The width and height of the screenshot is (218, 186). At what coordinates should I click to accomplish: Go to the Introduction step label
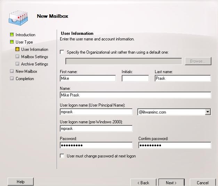coord(25,35)
